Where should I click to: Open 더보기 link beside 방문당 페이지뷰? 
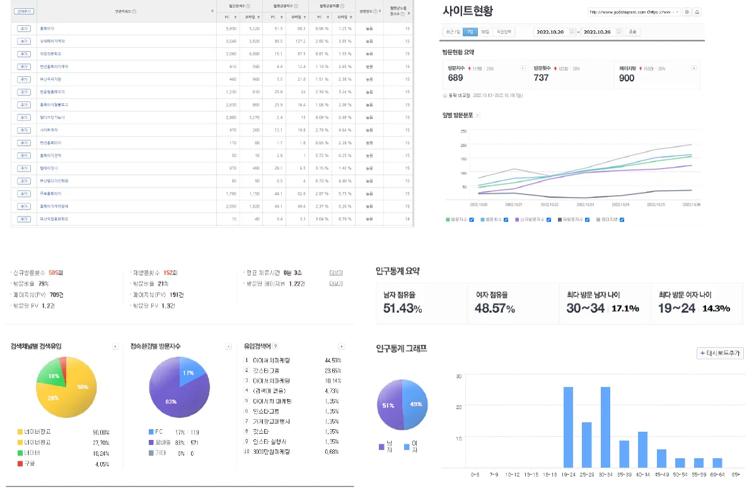[335, 284]
